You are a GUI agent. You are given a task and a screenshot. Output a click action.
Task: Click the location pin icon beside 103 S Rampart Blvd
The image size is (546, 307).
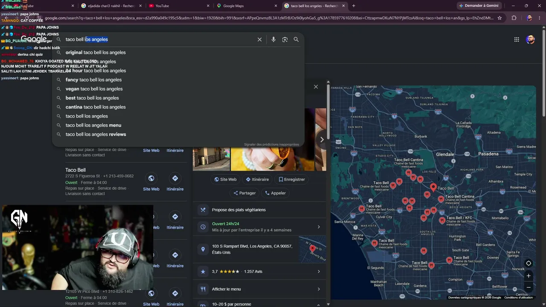[x=203, y=249]
